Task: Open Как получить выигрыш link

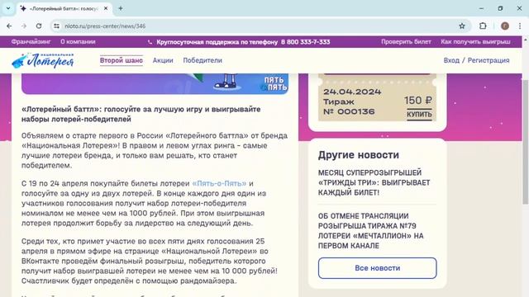Action: click(x=475, y=42)
